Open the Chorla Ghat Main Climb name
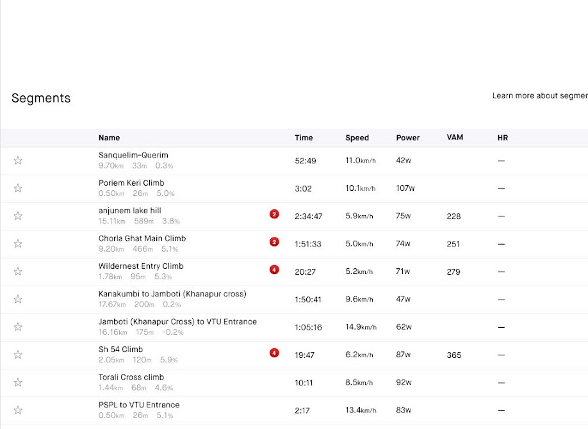The image size is (588, 429). (x=142, y=238)
